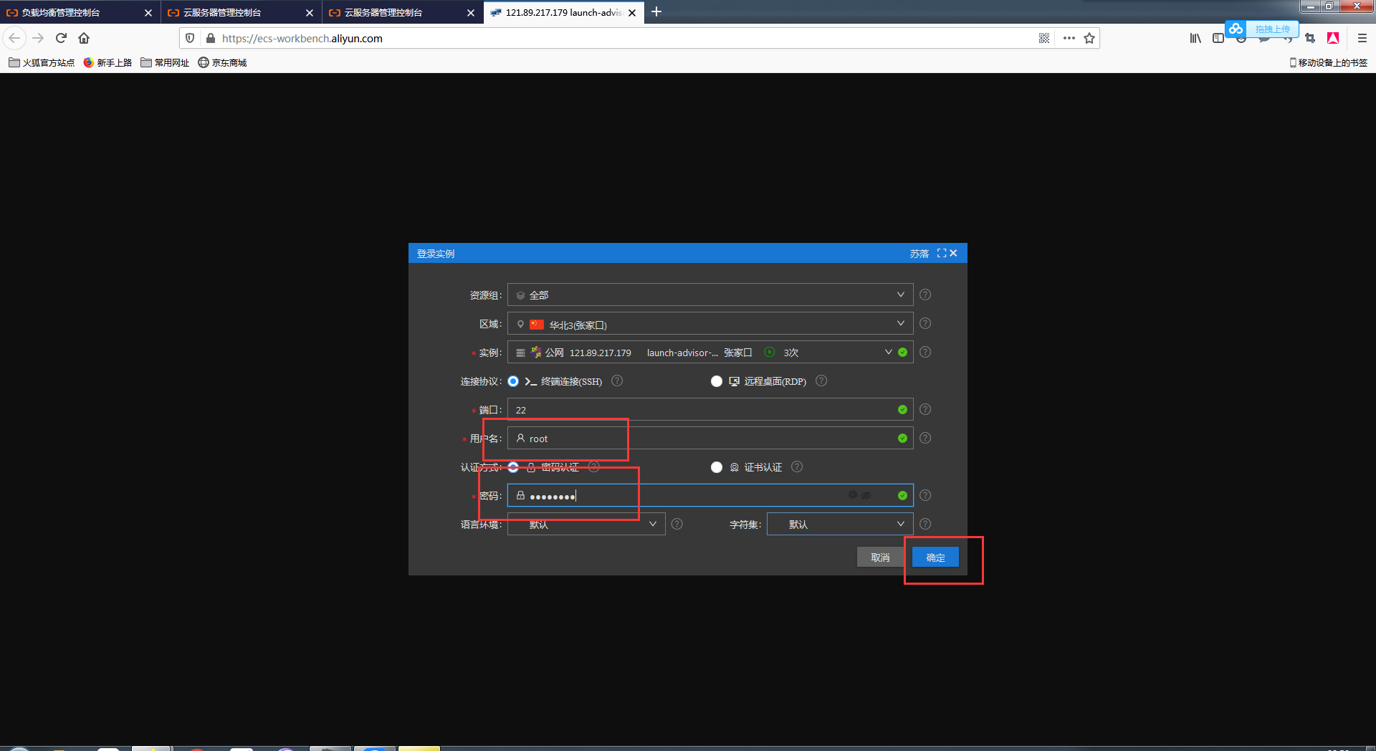The height and width of the screenshot is (751, 1376).
Task: Expand the 资源组 dropdown showing 全部
Action: click(x=709, y=295)
